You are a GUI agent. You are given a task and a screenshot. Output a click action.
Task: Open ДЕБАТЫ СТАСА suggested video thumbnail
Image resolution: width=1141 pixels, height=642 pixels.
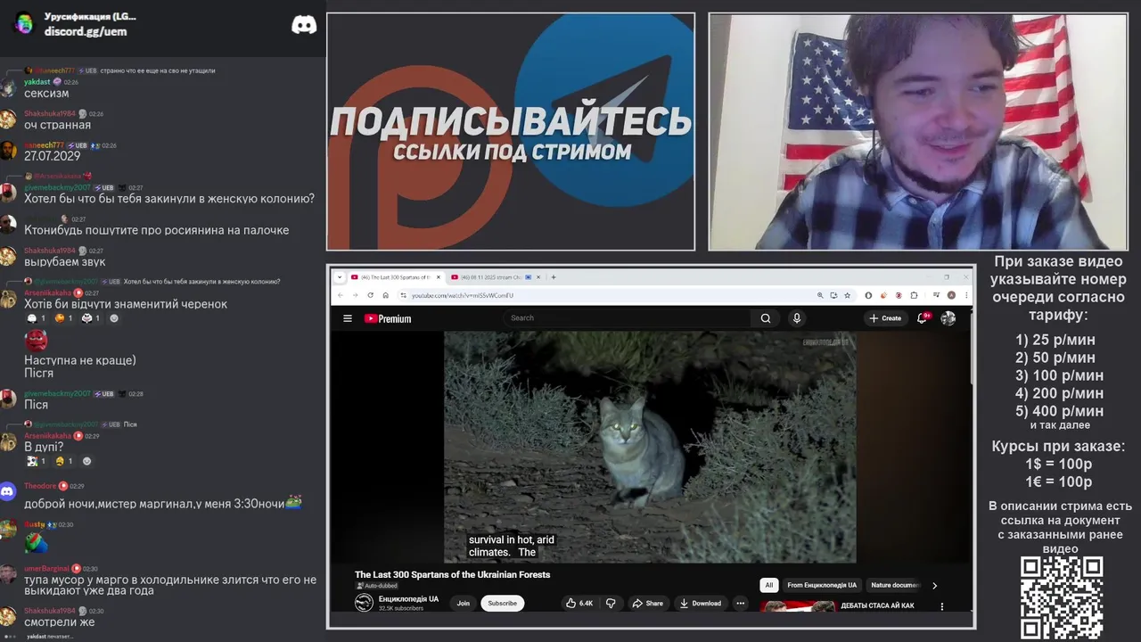[797, 606]
